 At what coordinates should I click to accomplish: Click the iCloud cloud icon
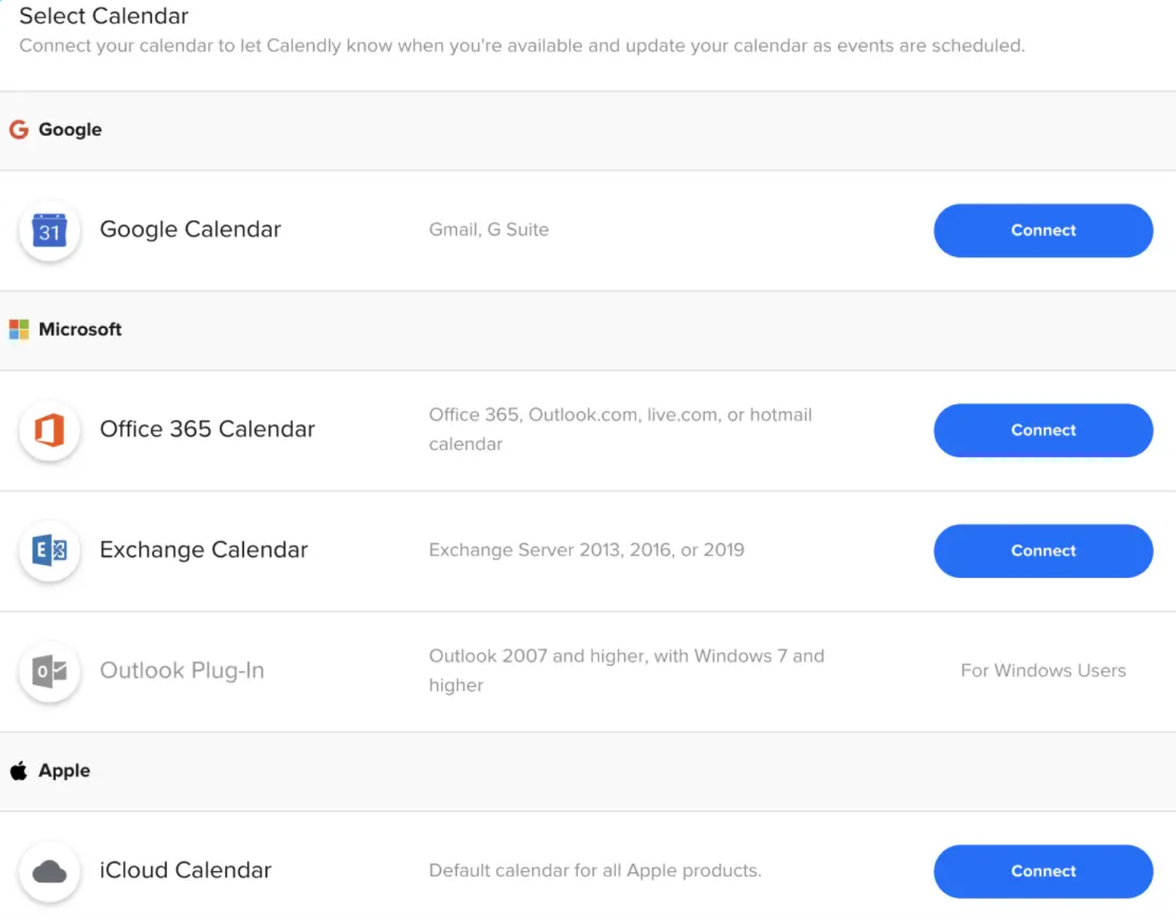click(49, 871)
